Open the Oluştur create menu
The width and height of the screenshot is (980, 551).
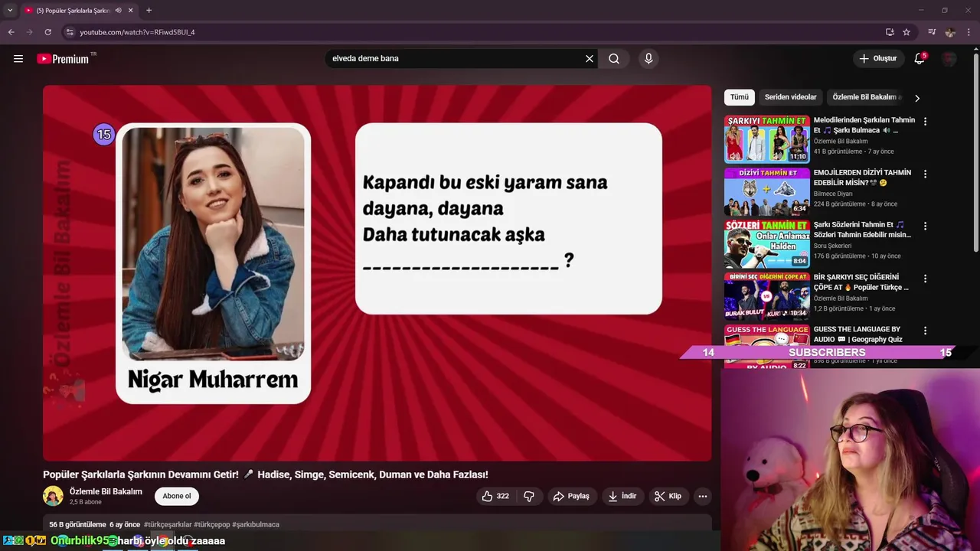tap(878, 58)
